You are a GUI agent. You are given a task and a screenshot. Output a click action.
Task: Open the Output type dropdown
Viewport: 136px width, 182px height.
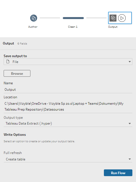tap(68, 123)
